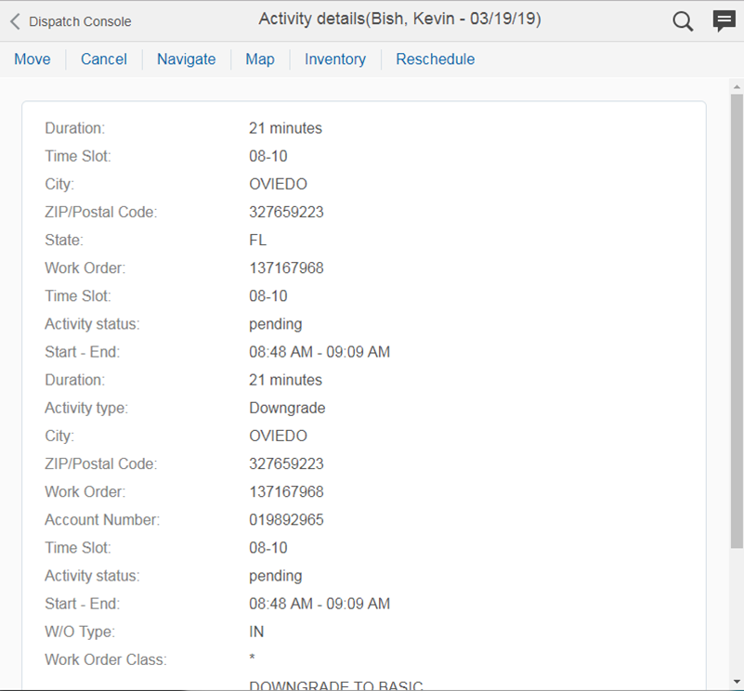The width and height of the screenshot is (744, 691).
Task: Click the Move action
Action: 33,59
